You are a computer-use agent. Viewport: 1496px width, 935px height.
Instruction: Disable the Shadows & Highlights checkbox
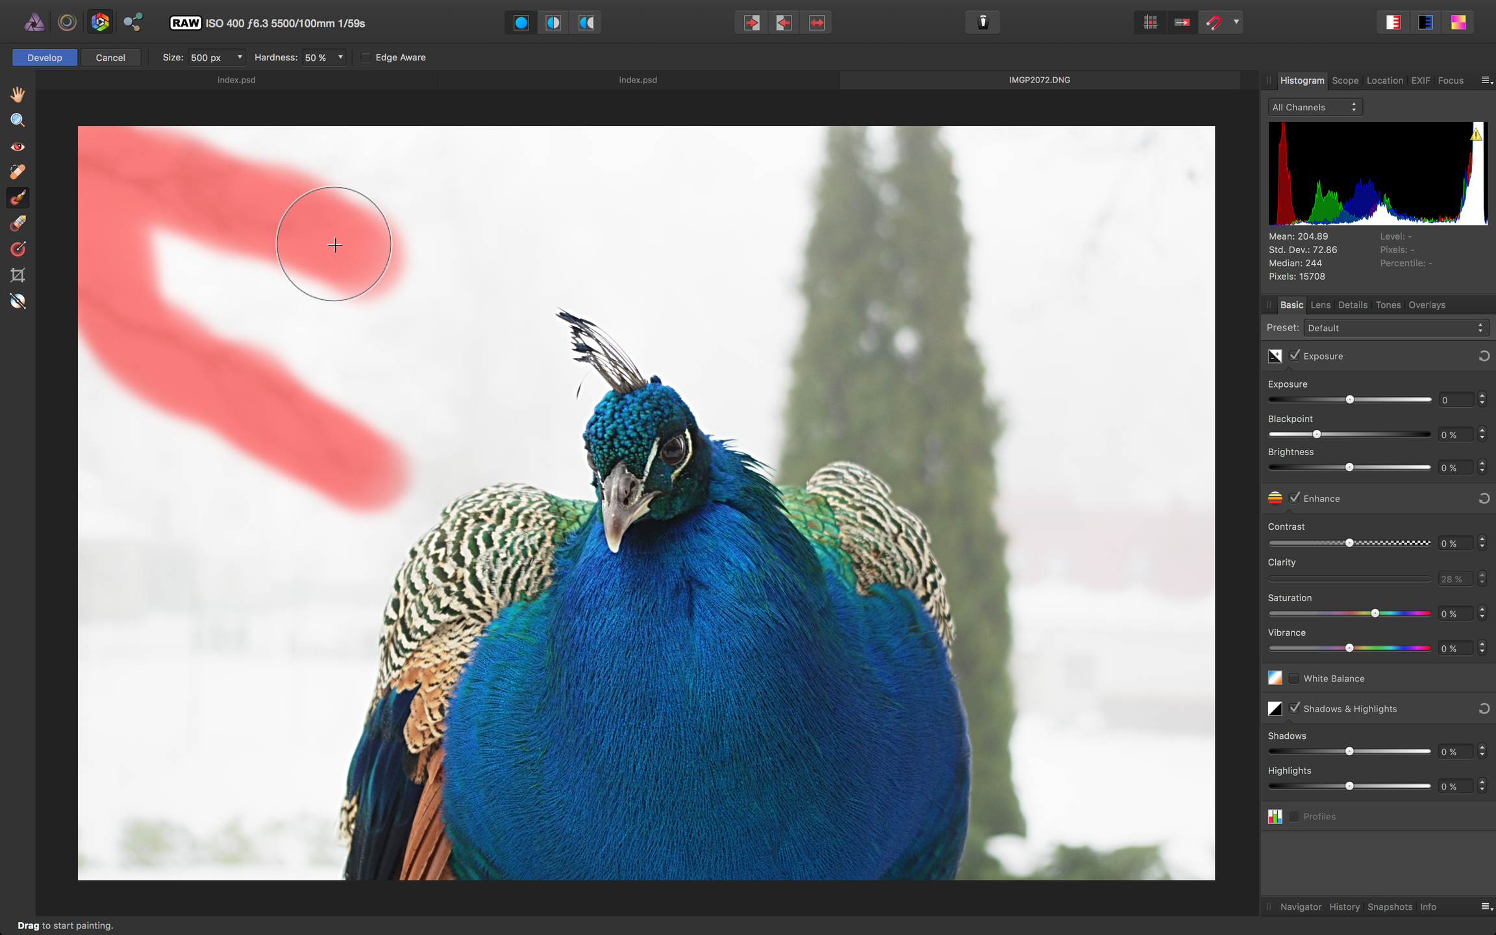click(x=1295, y=708)
